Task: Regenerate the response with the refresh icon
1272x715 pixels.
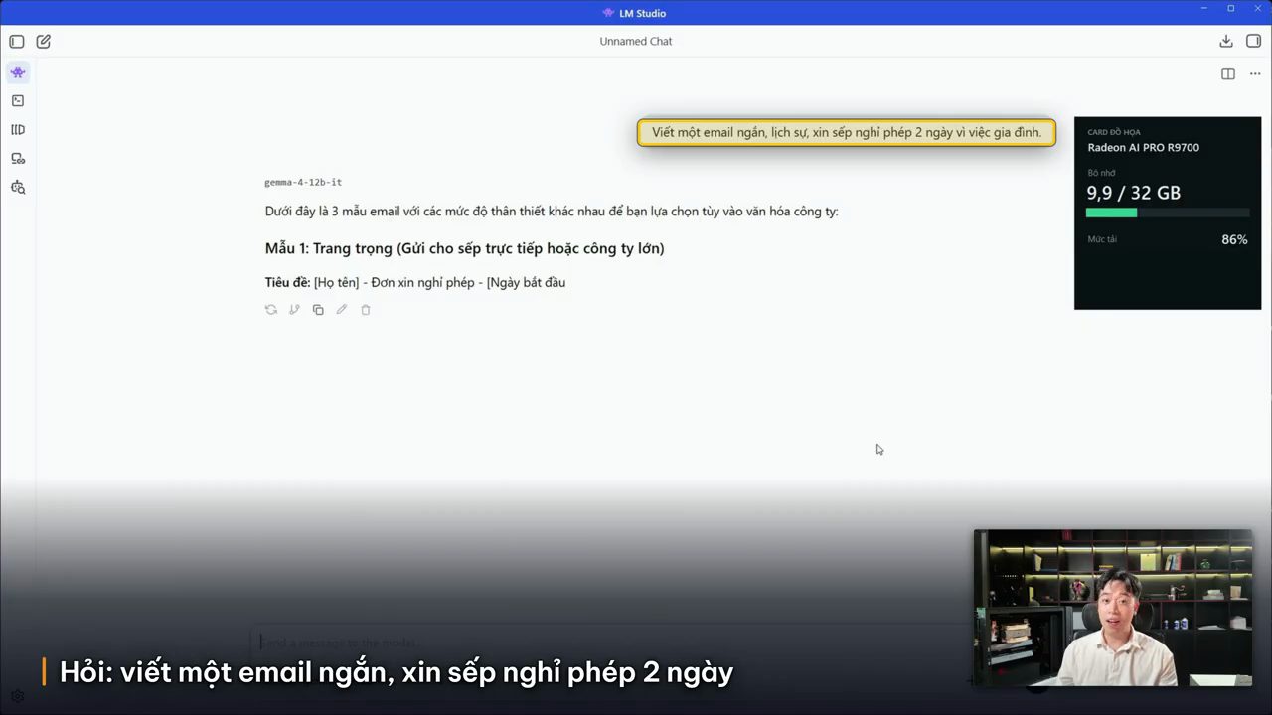Action: click(x=270, y=310)
